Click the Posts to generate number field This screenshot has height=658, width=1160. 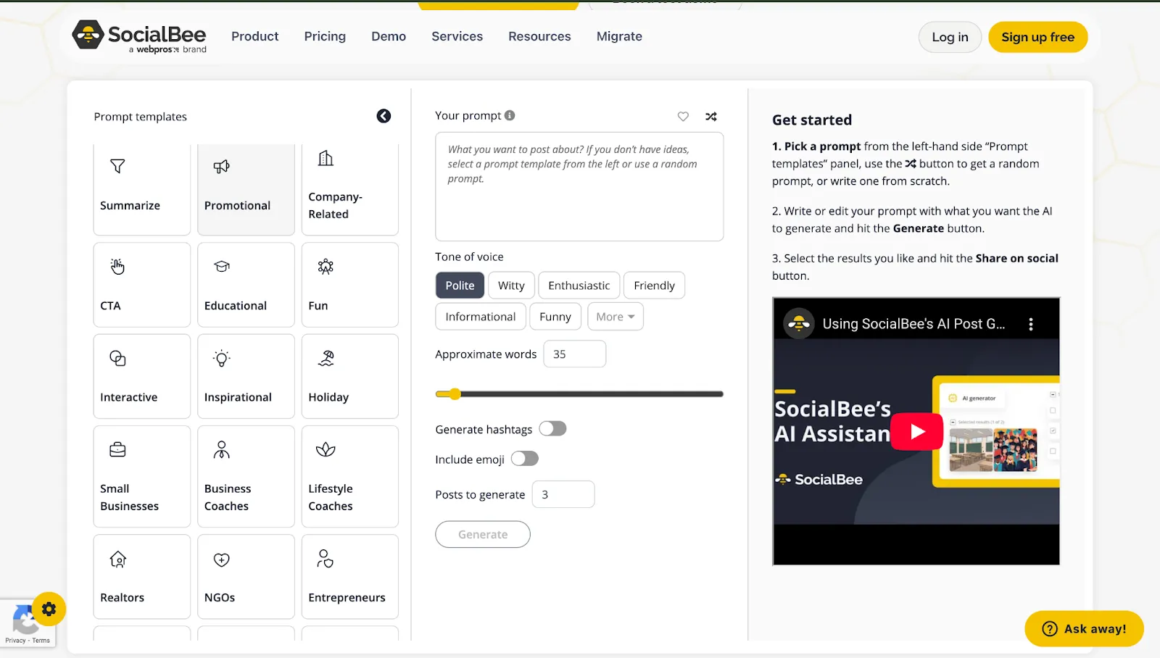click(x=563, y=494)
